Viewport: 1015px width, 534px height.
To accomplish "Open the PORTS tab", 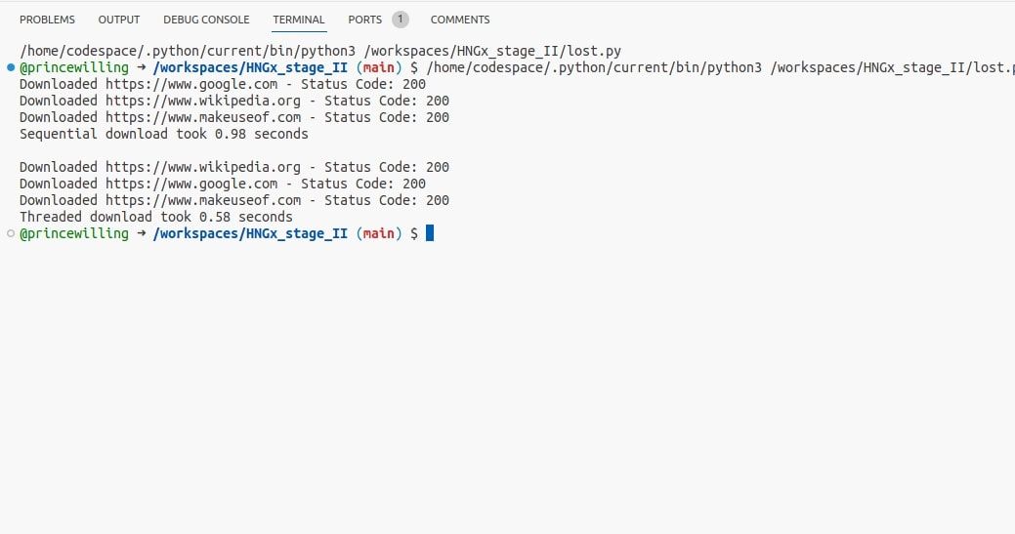I will (x=364, y=20).
